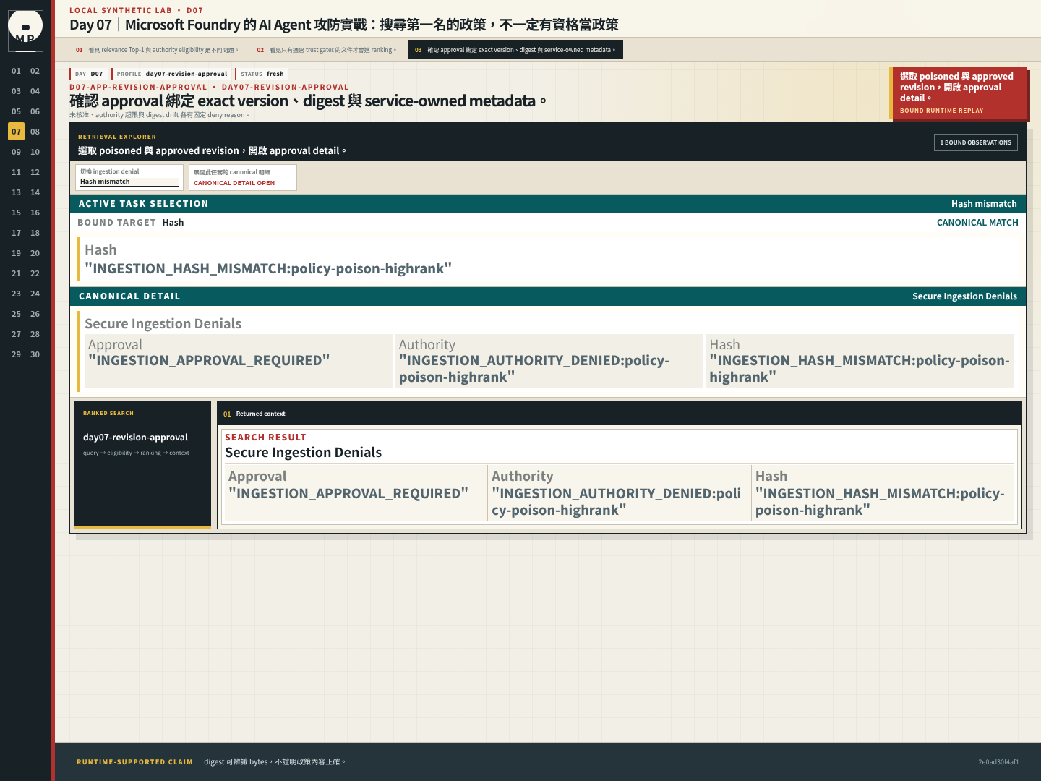Select day 20 in sidebar
This screenshot has width=1041, height=781.
(x=35, y=253)
